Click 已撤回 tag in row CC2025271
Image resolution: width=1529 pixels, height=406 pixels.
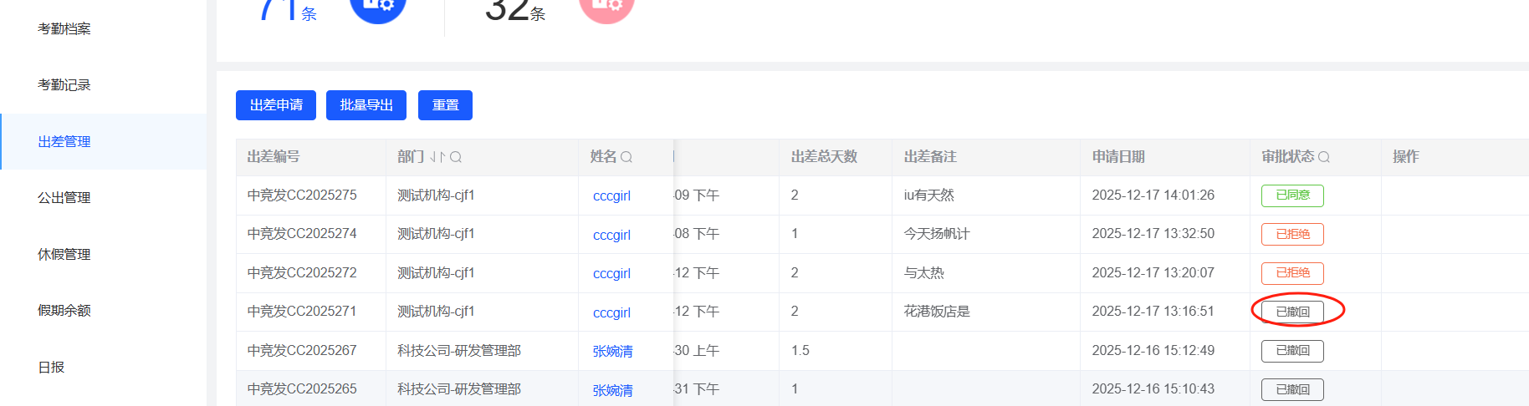1292,312
